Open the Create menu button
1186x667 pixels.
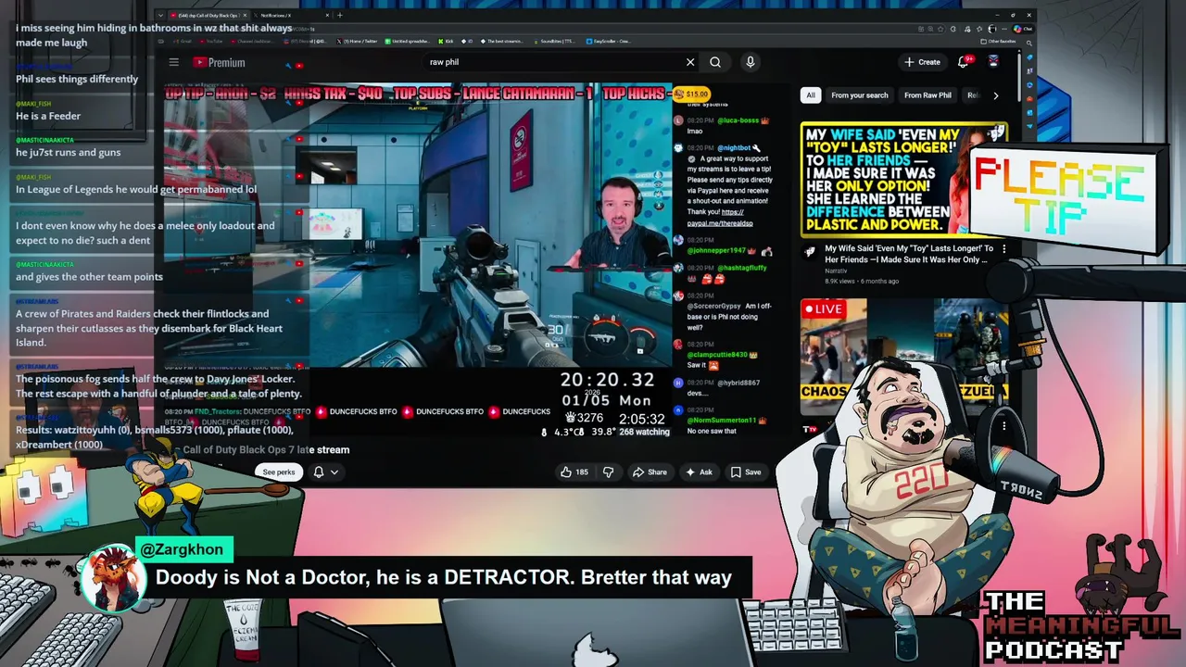(922, 62)
